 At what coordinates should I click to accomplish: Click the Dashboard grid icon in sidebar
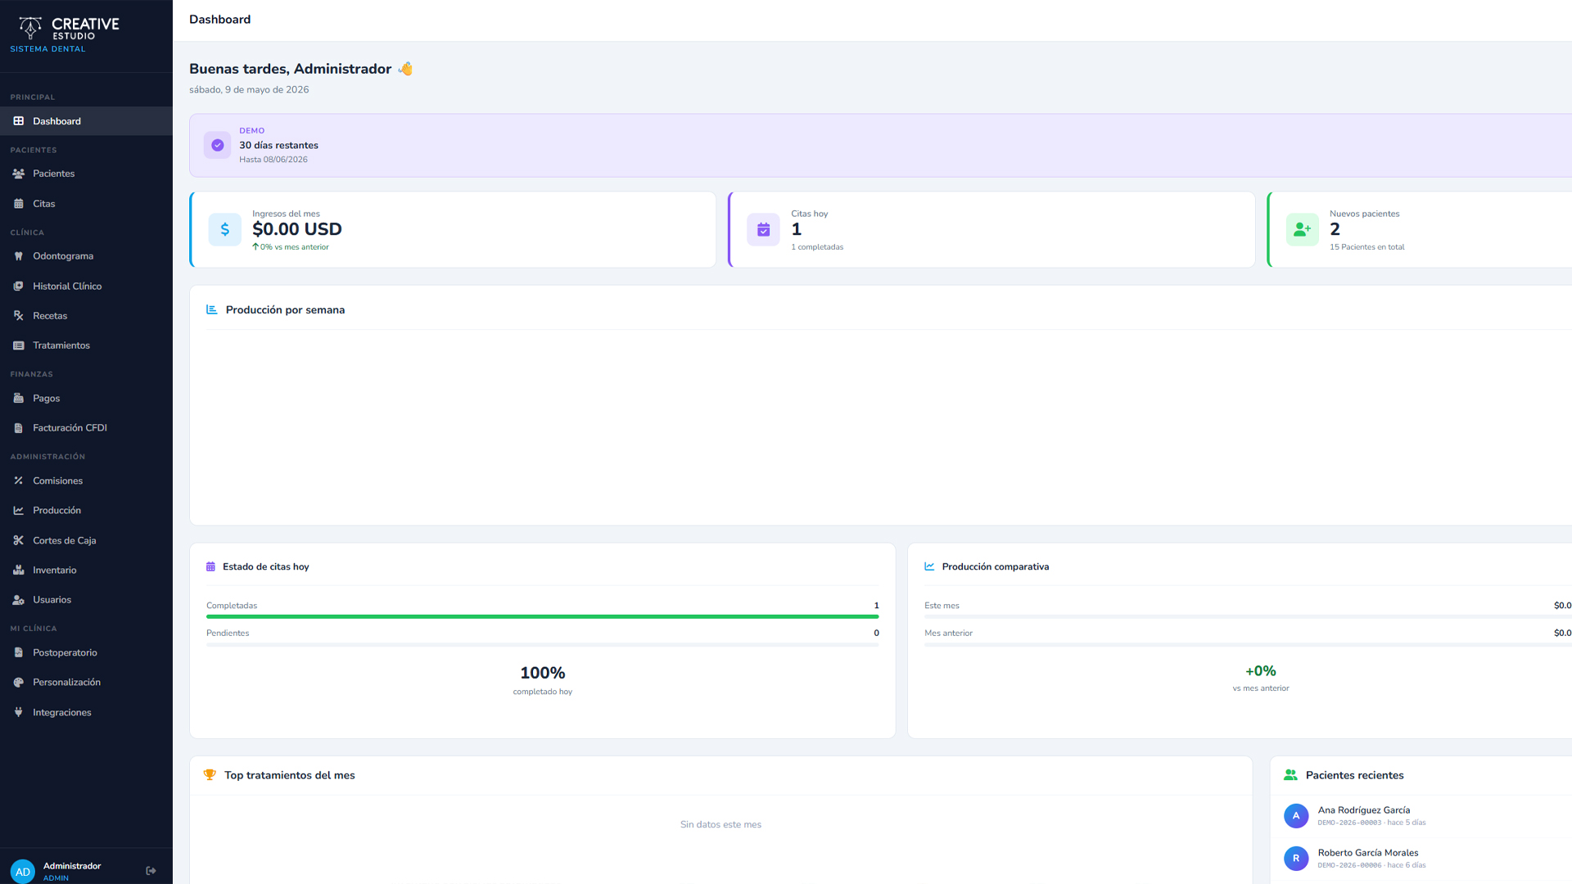coord(18,121)
